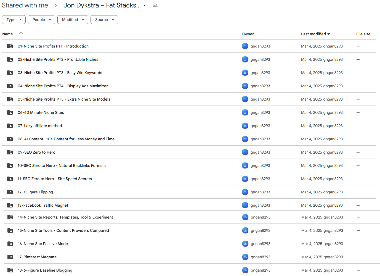Screen dimensions: 380x276
Task: Click owner name gngan8293 in 12-7 Figure Flipping row
Action: pyautogui.click(x=260, y=192)
